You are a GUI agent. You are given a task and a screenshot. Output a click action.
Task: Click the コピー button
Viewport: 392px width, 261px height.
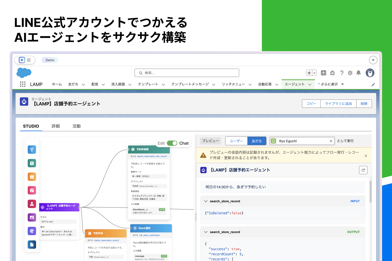[312, 104]
